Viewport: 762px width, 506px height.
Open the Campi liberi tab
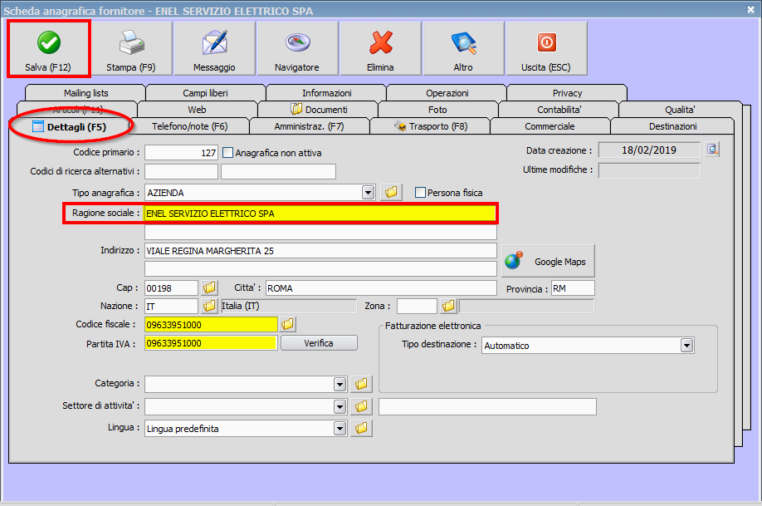click(x=206, y=93)
